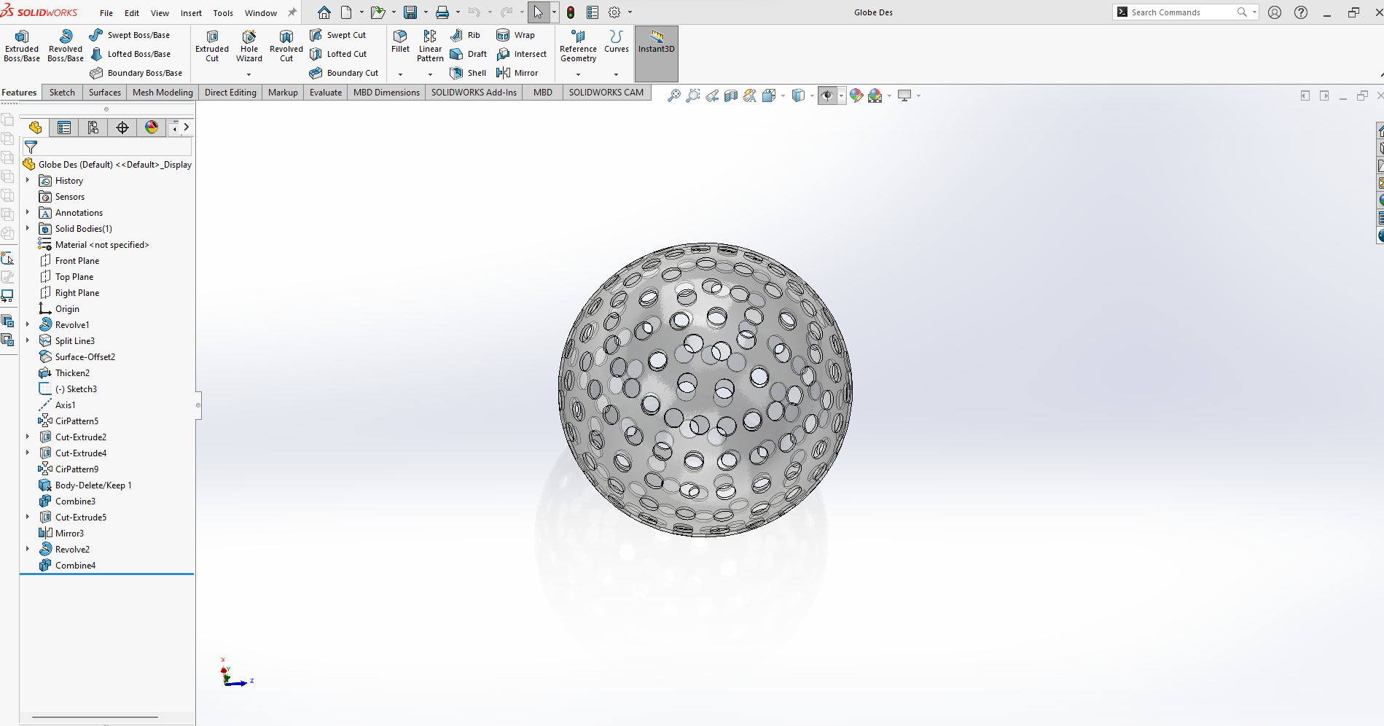Open Edit Appearance from view toolbar
Screen dimensions: 1384x726
pos(856,95)
